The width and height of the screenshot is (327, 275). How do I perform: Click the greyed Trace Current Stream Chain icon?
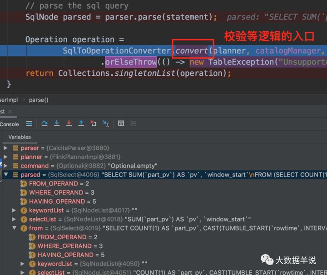(x=133, y=123)
